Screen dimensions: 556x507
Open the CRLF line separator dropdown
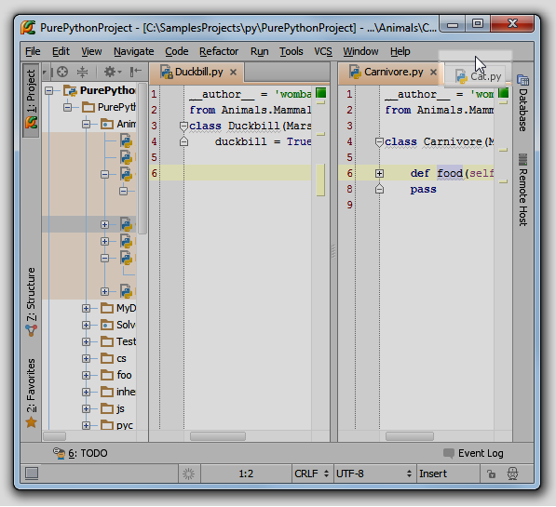pyautogui.click(x=312, y=474)
